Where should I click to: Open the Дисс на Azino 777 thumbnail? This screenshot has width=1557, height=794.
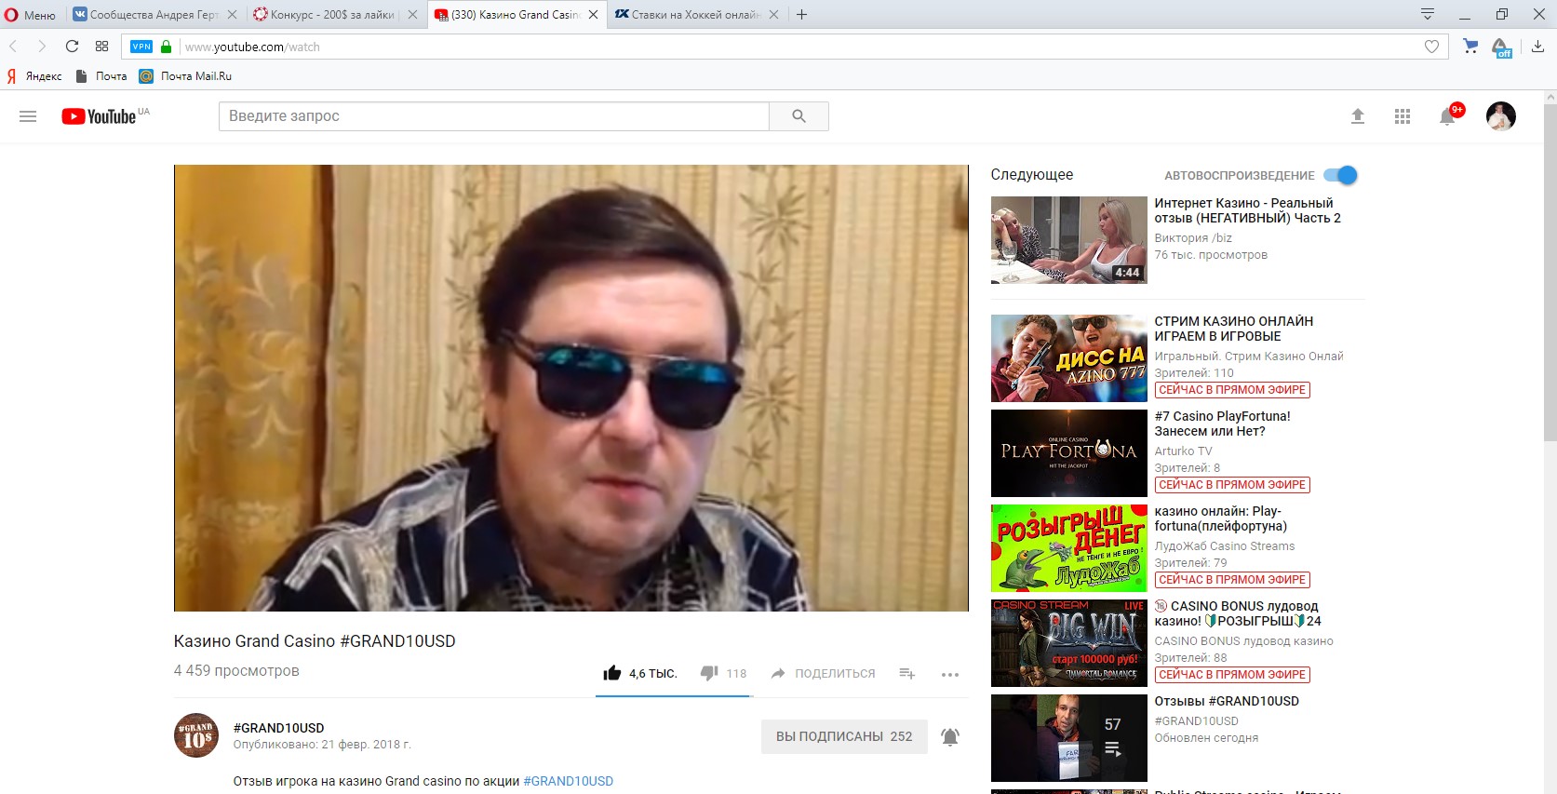tap(1068, 358)
